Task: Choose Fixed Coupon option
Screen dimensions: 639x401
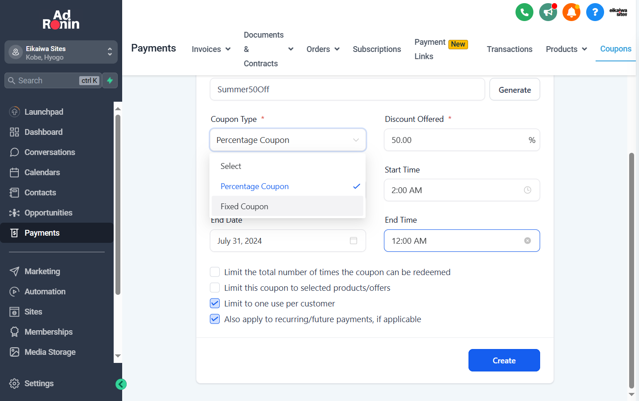Action: 288,207
